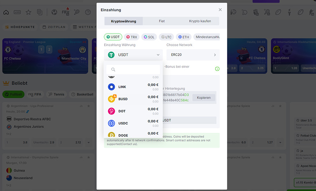This screenshot has width=316, height=191.
Task: Expand more markets next to odds 1.27
Action: (280, 142)
